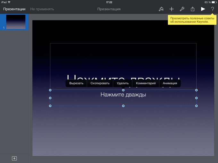Click the large title placeholder text

(123, 77)
